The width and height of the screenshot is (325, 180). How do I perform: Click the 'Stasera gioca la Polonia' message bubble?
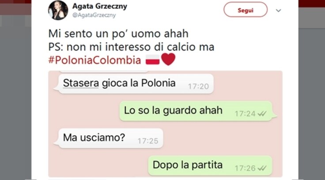point(136,84)
